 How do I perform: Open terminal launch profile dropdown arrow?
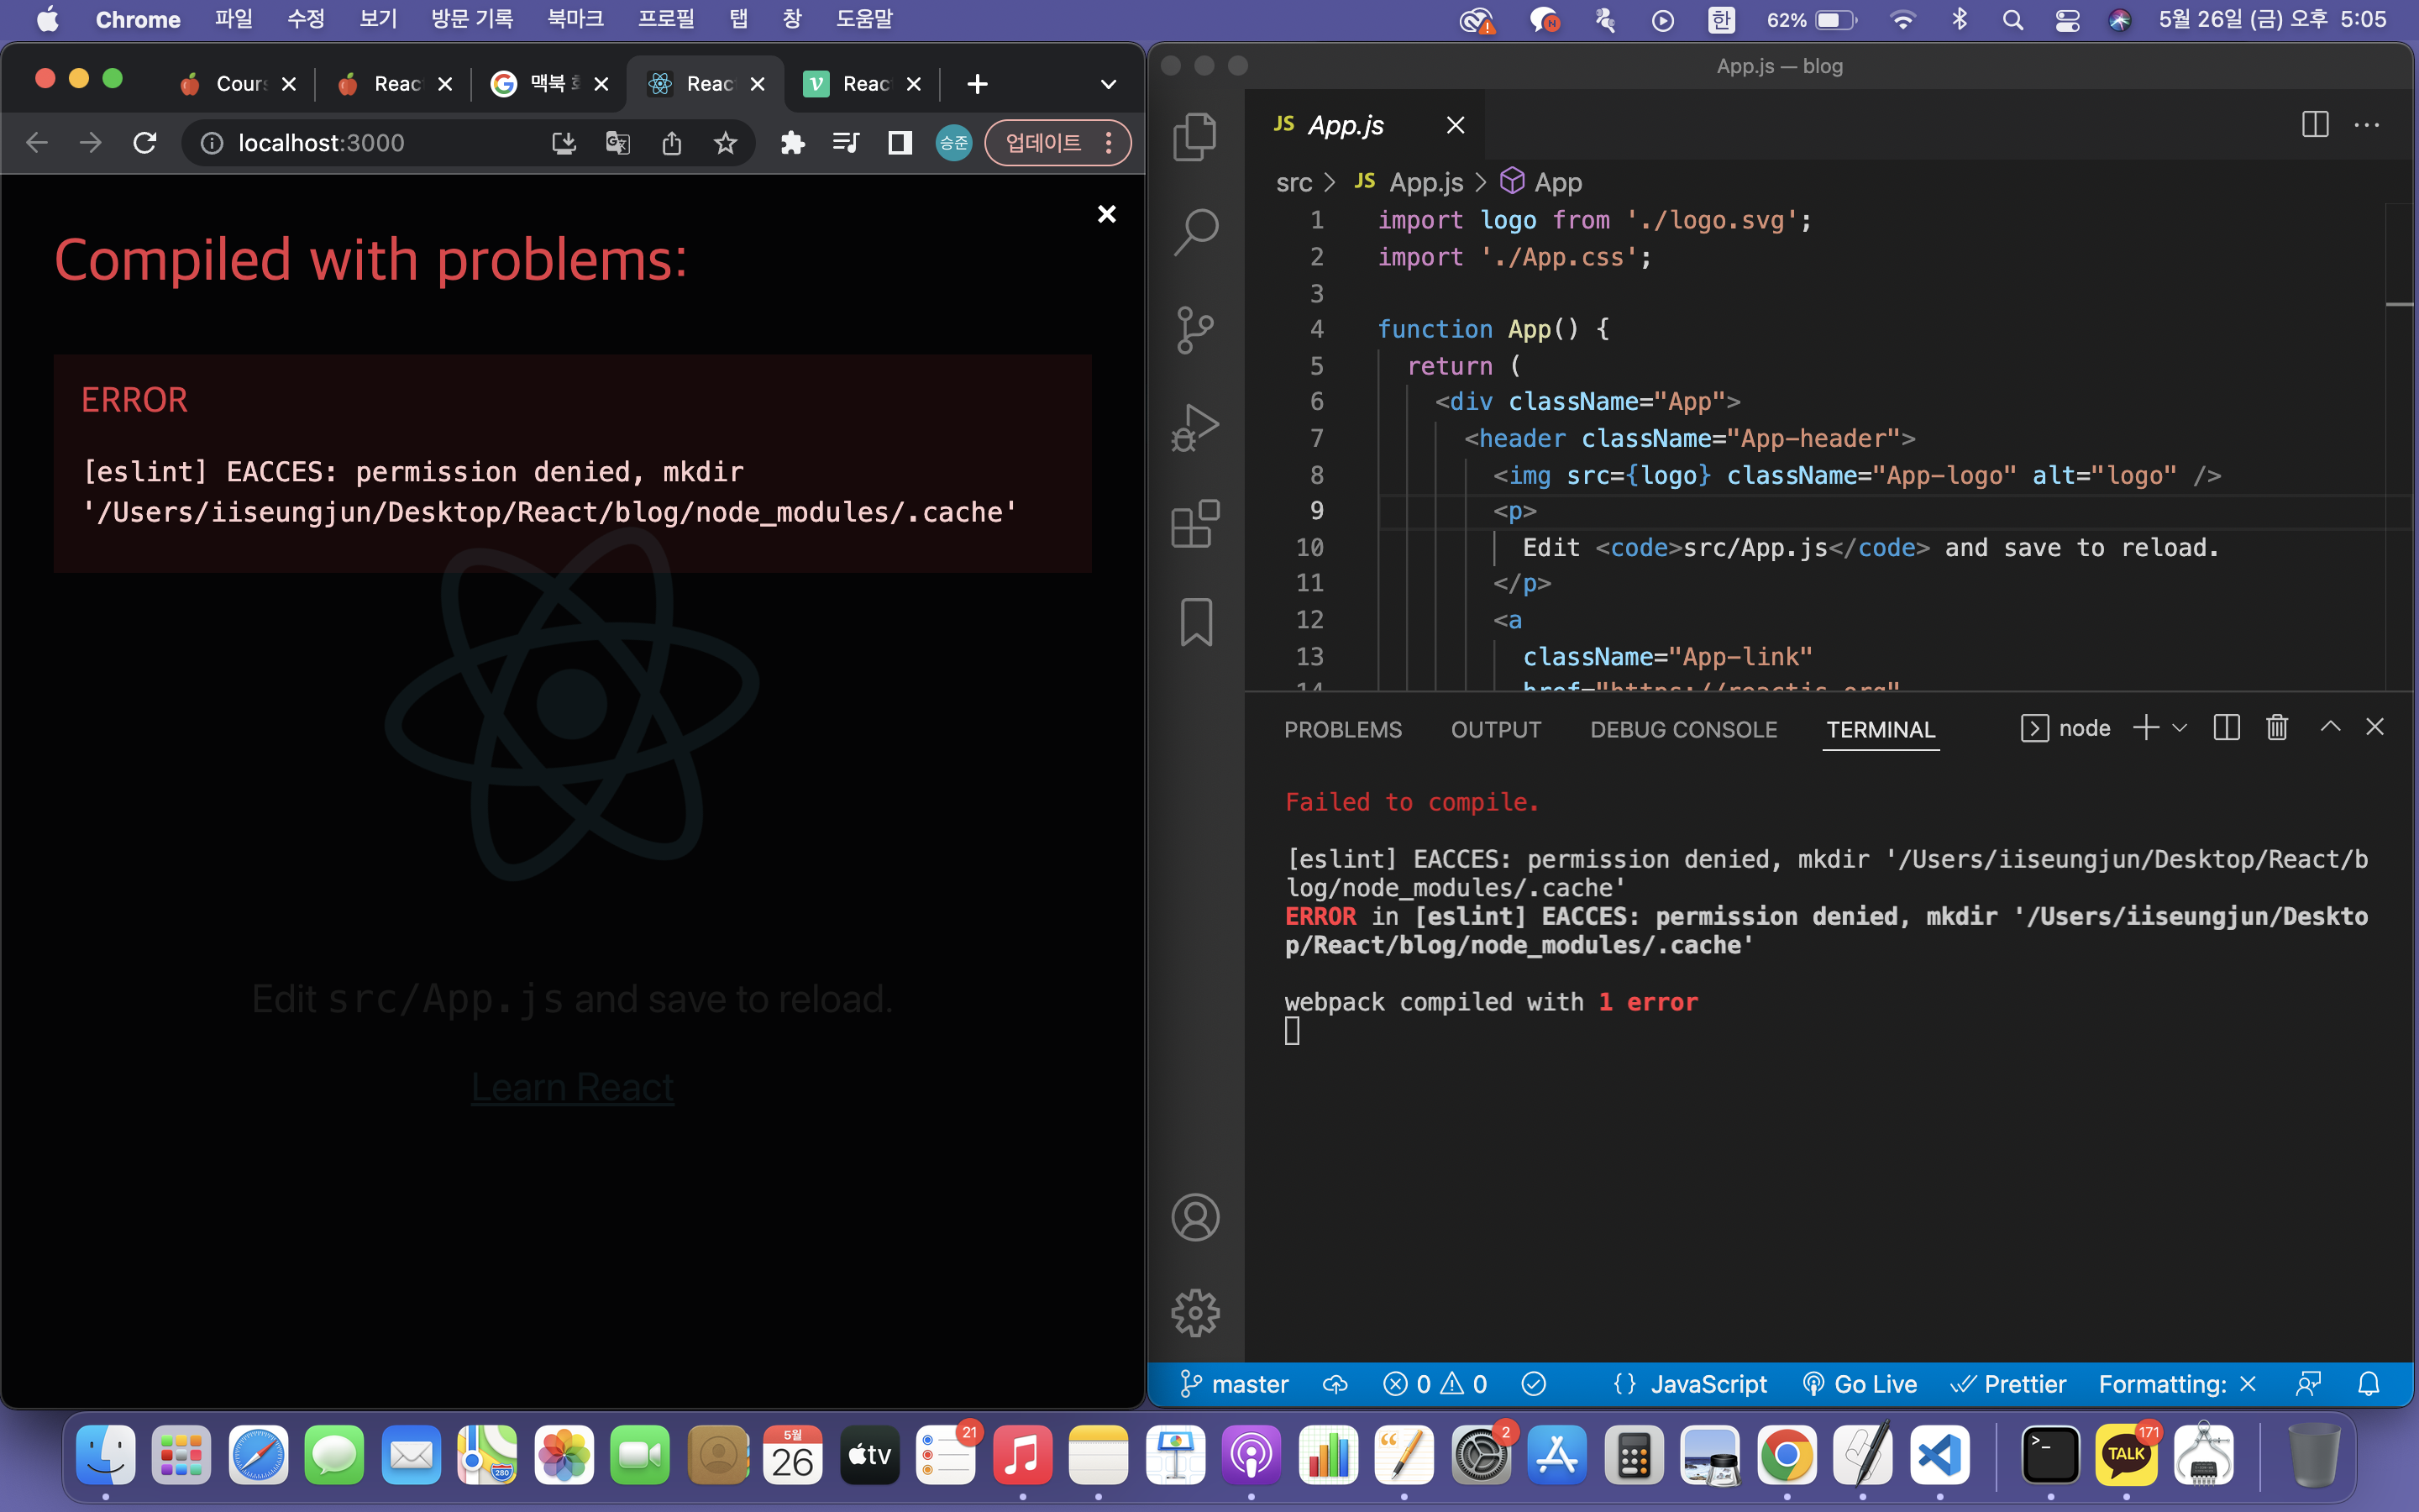[2180, 728]
